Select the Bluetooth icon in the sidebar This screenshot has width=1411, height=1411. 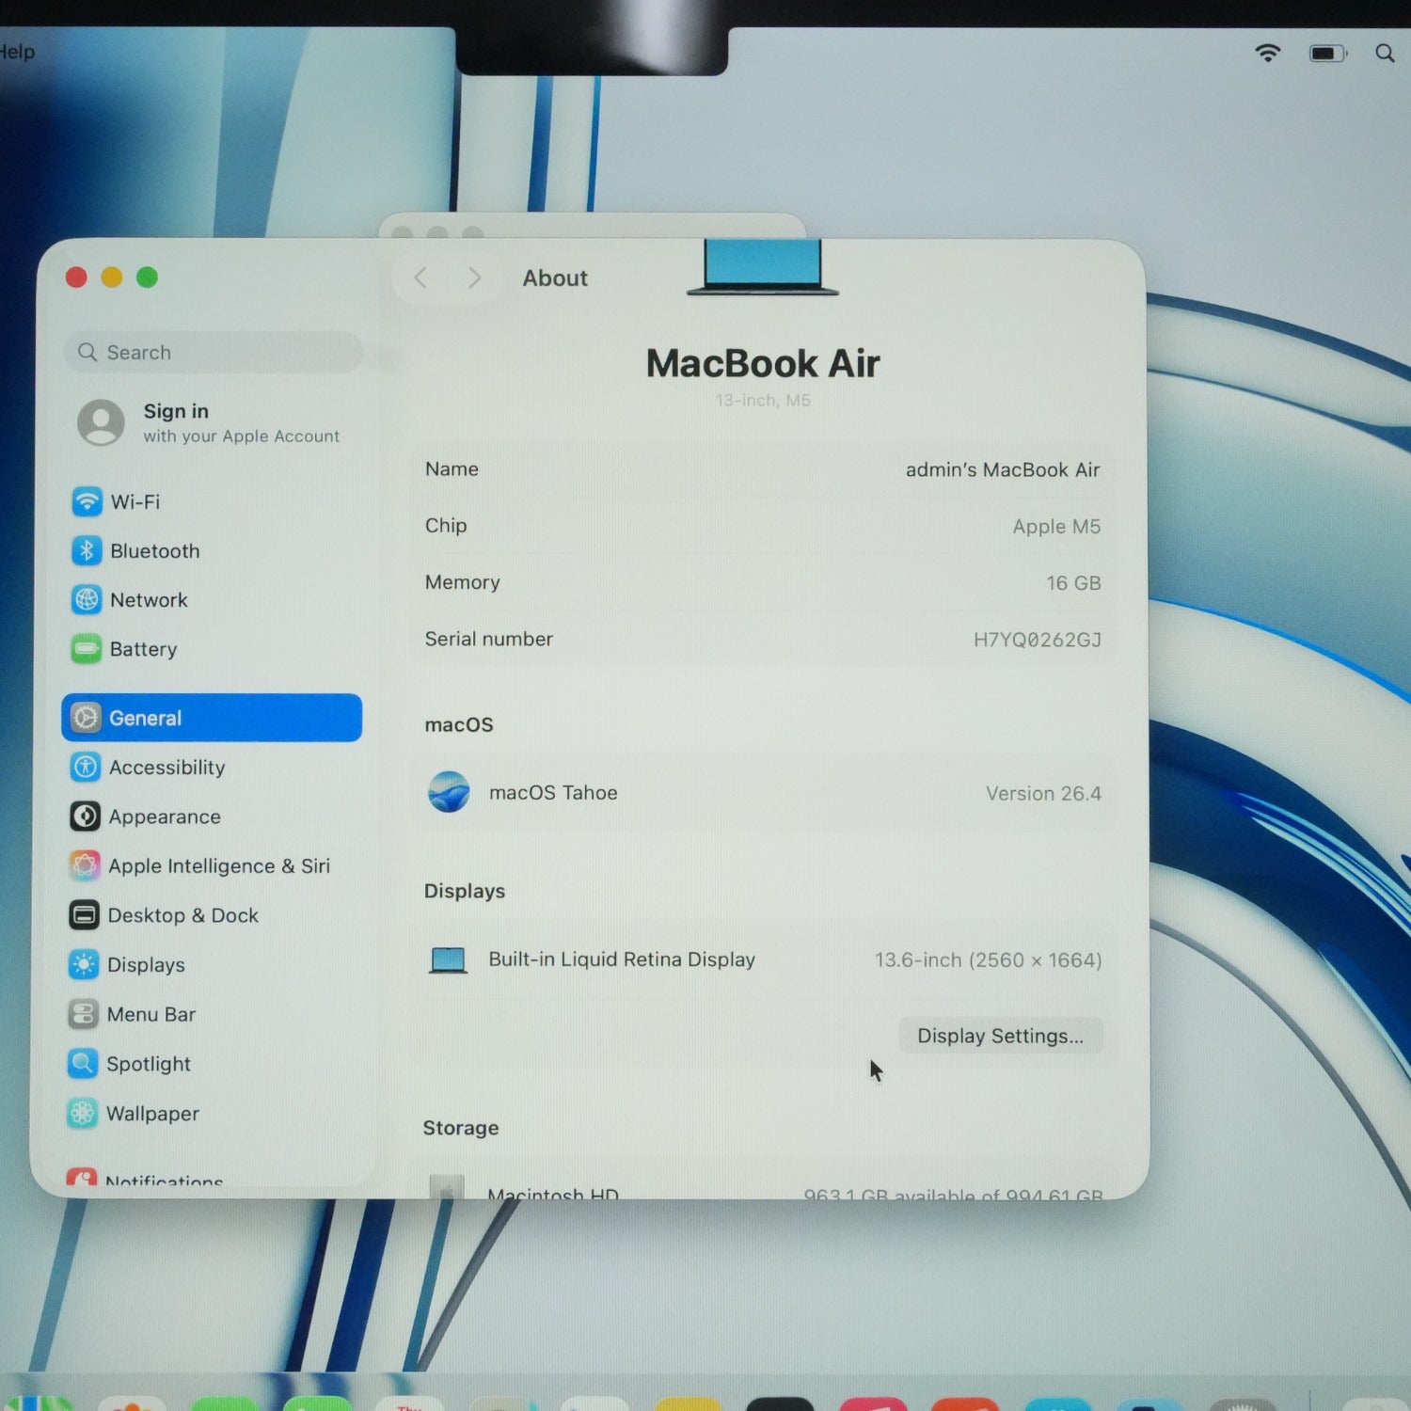pyautogui.click(x=87, y=550)
